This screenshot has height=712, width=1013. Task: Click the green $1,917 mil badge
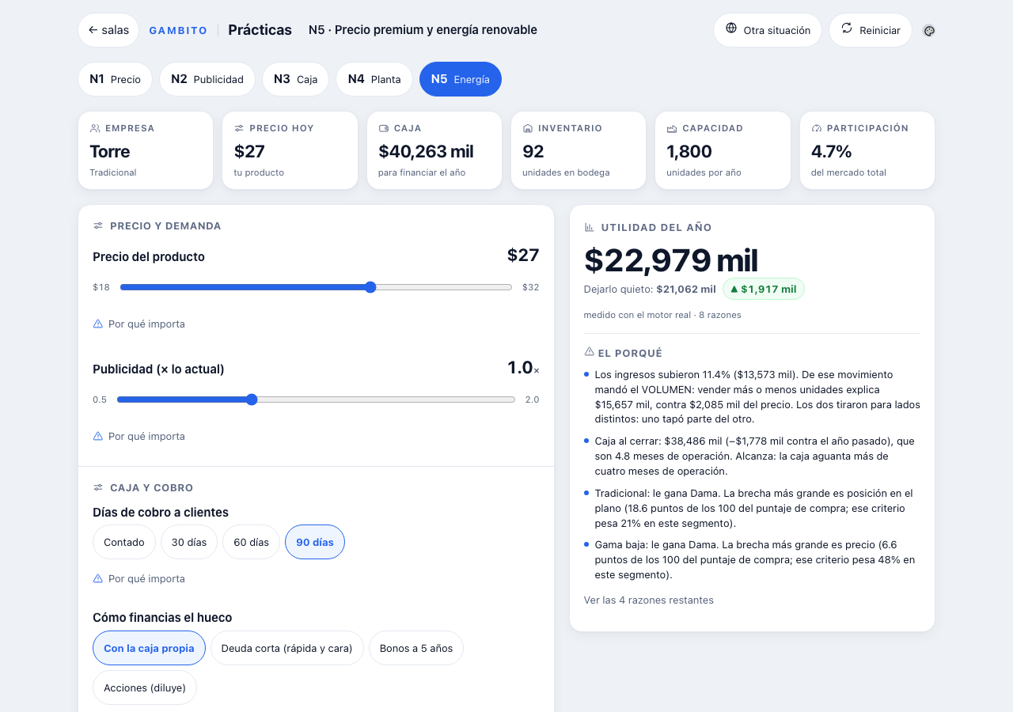(764, 289)
